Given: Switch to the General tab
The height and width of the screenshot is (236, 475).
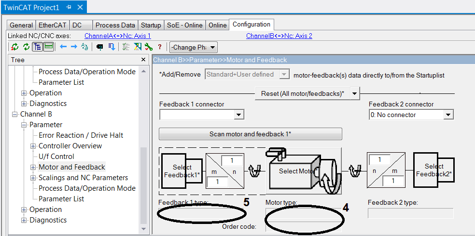Looking at the screenshot, I should pos(21,26).
